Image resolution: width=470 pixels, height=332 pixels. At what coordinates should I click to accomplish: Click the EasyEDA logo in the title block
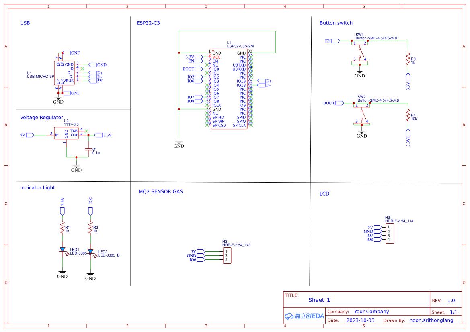click(x=304, y=316)
